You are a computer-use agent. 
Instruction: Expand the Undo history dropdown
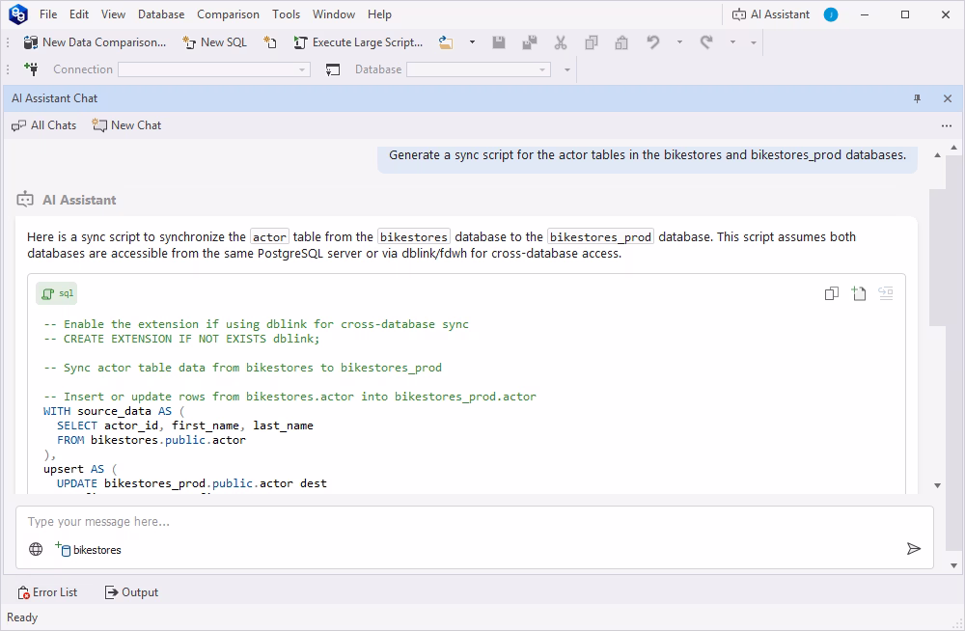pos(679,42)
